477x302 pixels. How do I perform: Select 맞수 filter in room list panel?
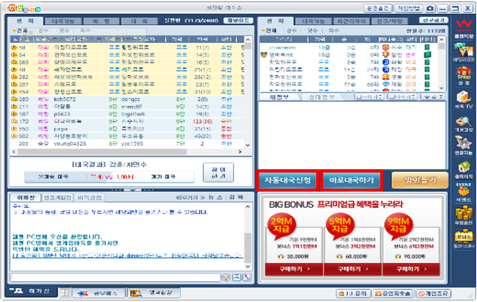click(x=64, y=31)
